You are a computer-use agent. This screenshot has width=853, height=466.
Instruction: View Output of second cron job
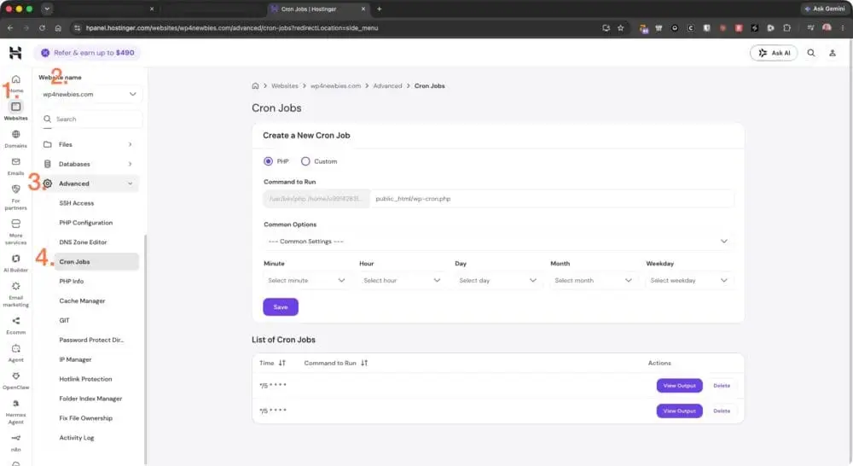coord(680,411)
